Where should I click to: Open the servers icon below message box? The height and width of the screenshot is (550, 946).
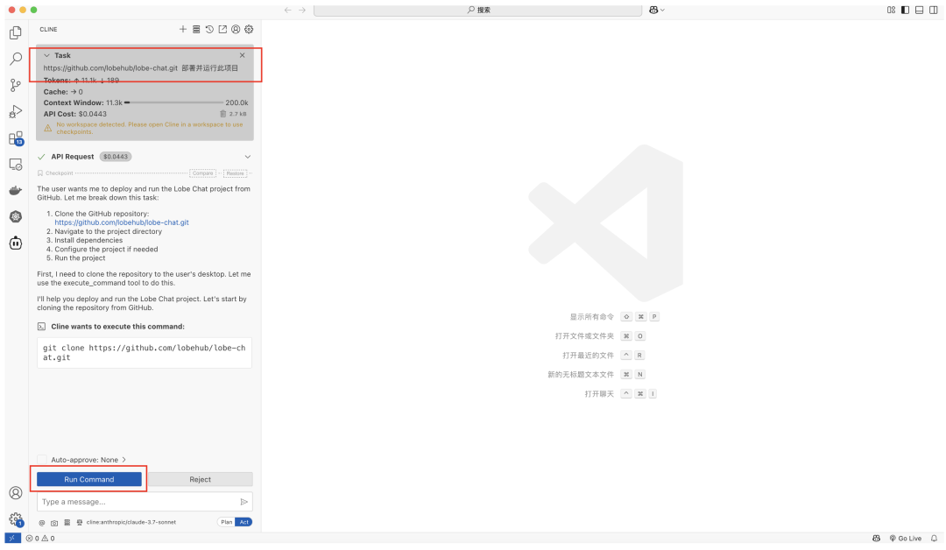[x=67, y=522]
